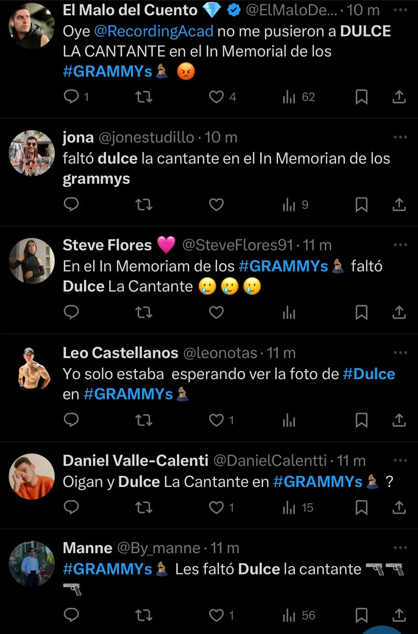Open Steve Flores' profile name
418x634 pixels.
click(107, 245)
